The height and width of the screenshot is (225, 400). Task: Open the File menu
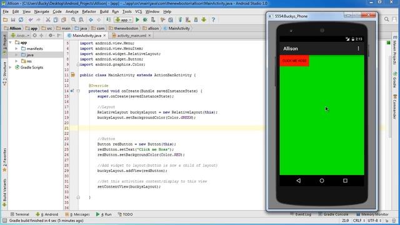6,11
